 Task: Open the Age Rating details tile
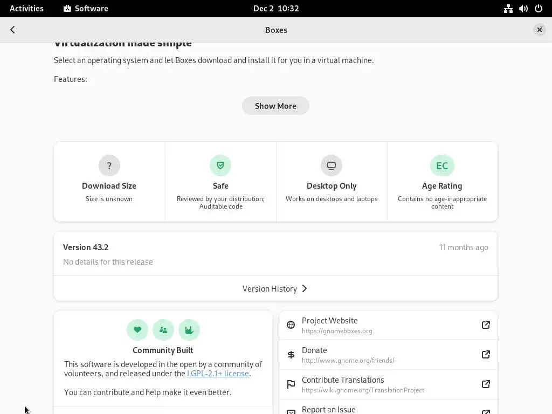[x=442, y=182]
